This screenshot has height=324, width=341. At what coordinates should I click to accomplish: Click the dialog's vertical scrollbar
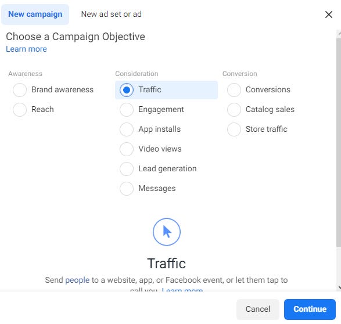(x=339, y=142)
